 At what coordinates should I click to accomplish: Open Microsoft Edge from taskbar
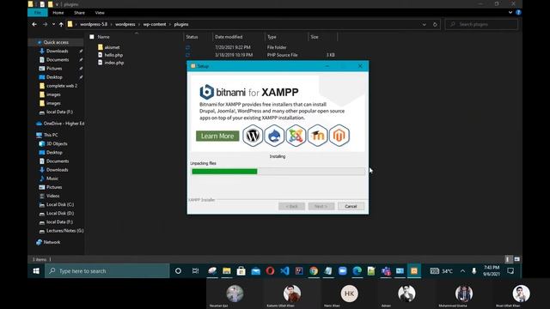click(357, 271)
